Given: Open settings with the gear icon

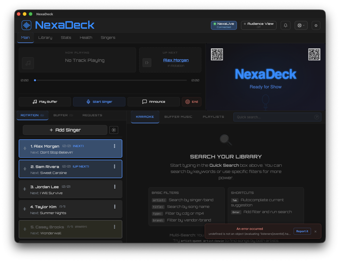Looking at the screenshot, I should (316, 25).
